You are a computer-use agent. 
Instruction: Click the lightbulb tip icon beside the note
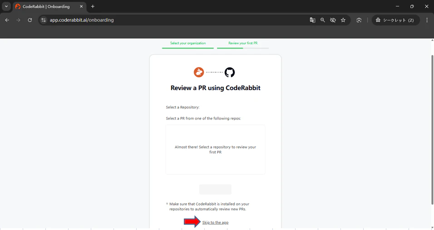click(167, 204)
